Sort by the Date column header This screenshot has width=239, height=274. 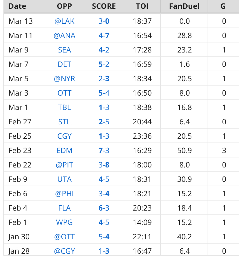[x=17, y=6]
